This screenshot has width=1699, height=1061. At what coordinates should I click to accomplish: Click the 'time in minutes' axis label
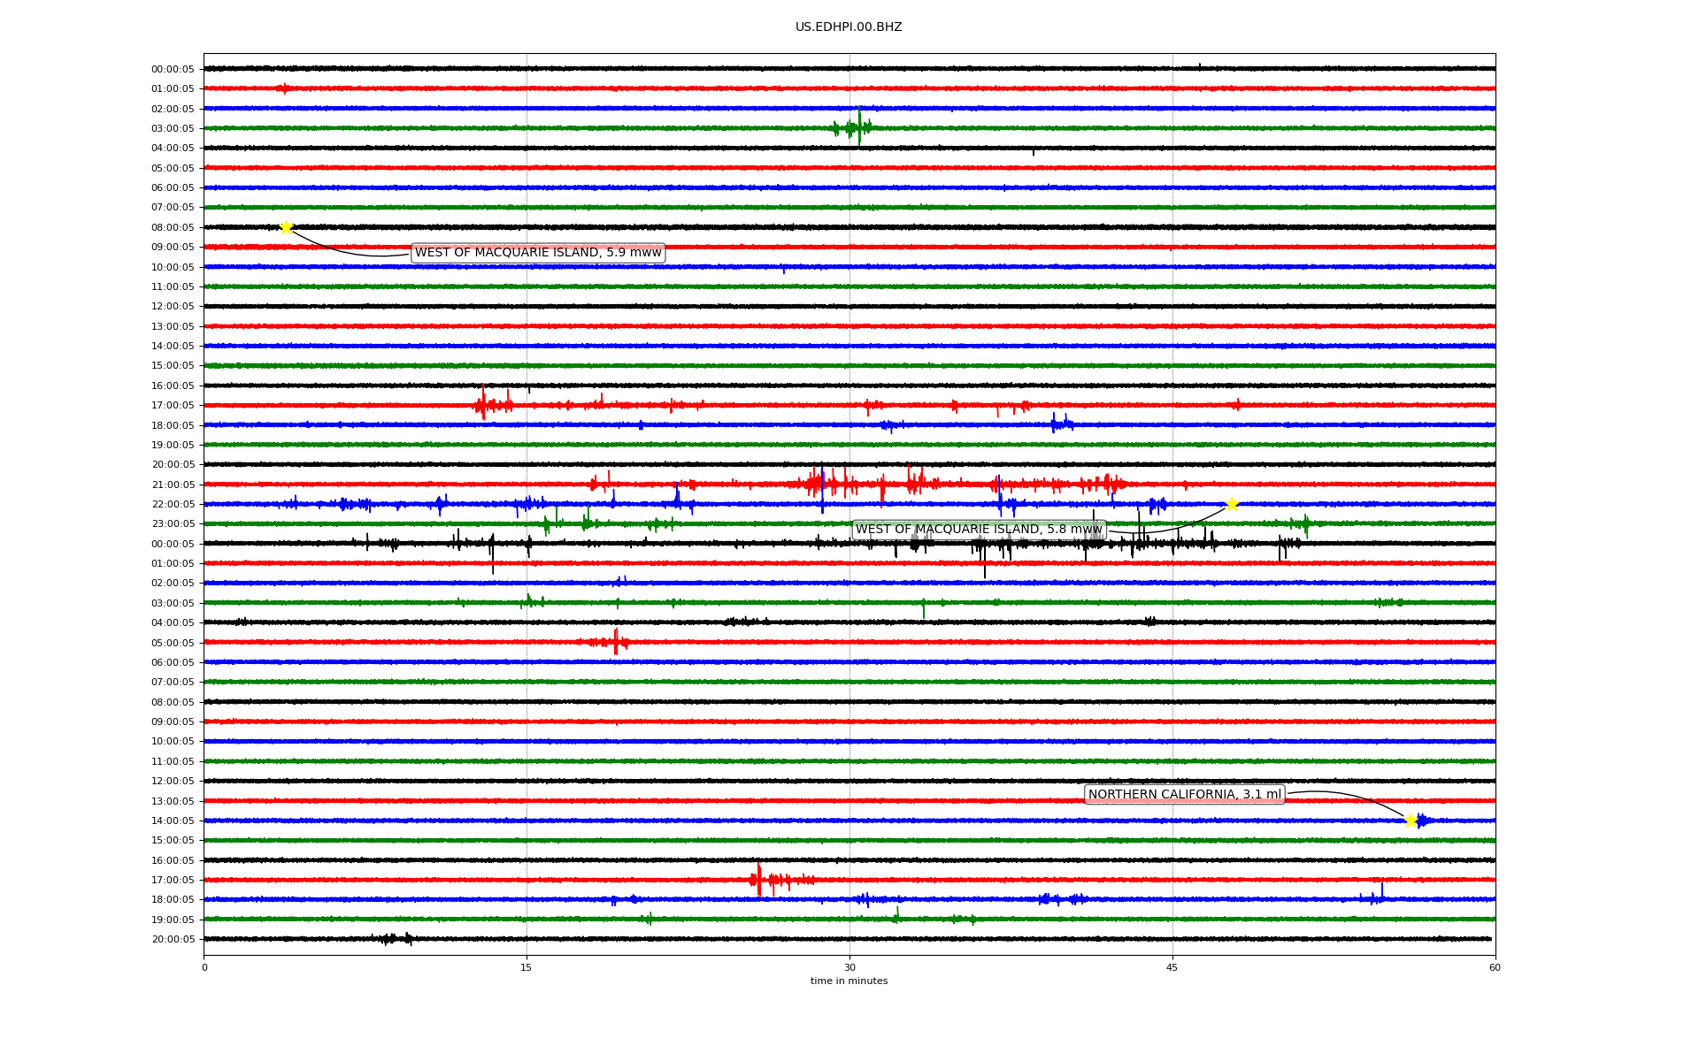point(848,981)
